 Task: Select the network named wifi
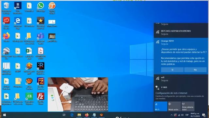tap(181, 79)
